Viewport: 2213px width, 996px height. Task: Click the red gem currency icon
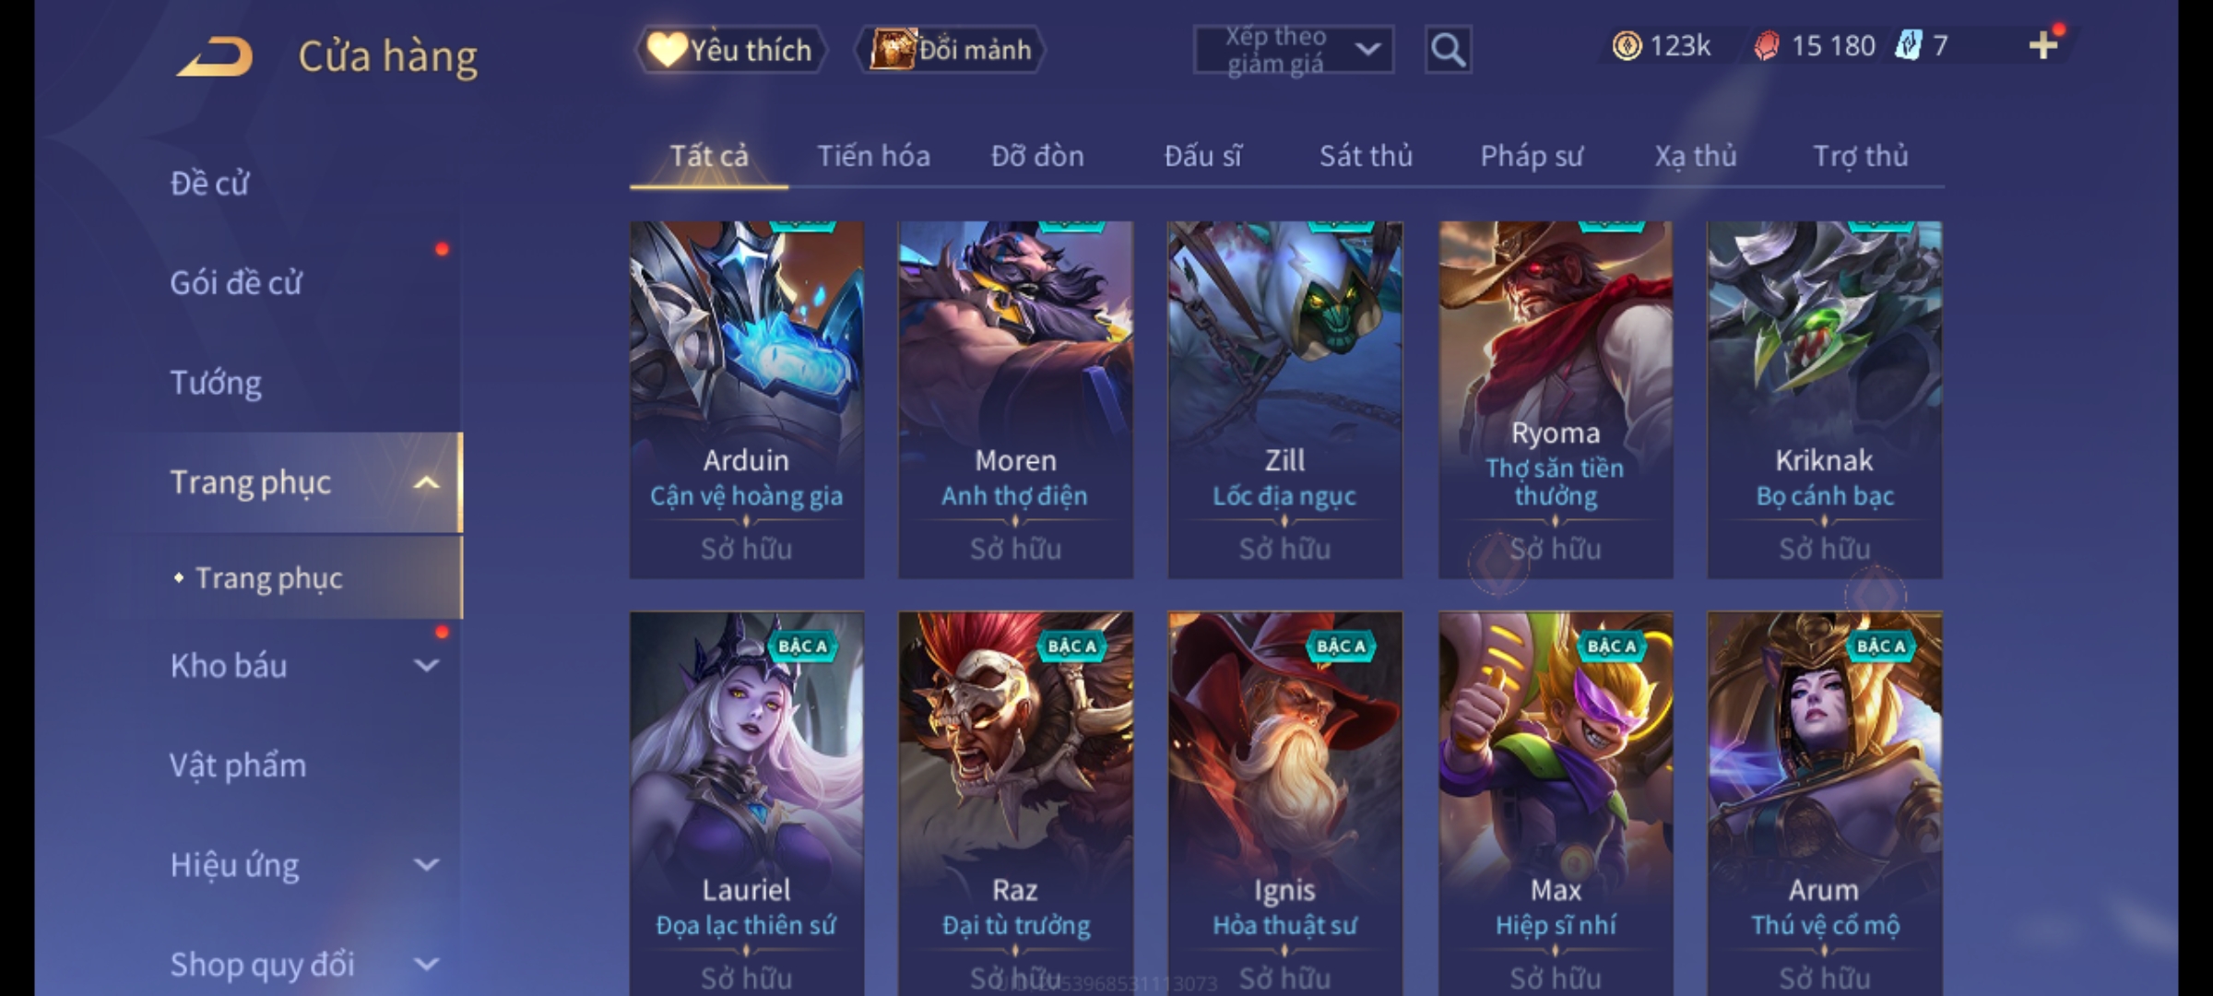pos(1766,45)
